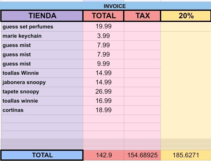Click the 3.99 price cell

pyautogui.click(x=103, y=36)
